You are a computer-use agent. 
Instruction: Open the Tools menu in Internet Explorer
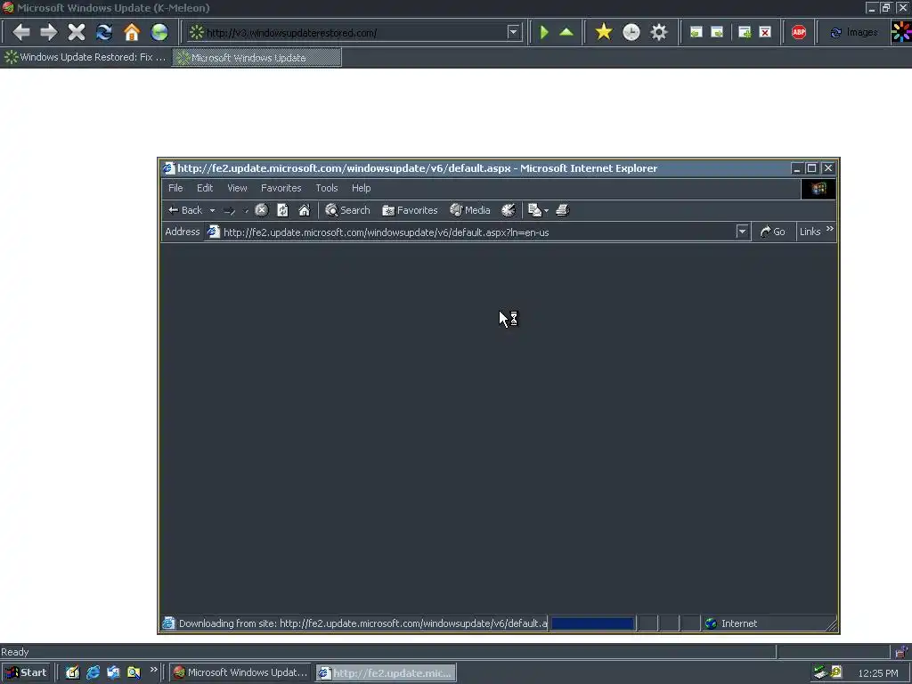(327, 188)
